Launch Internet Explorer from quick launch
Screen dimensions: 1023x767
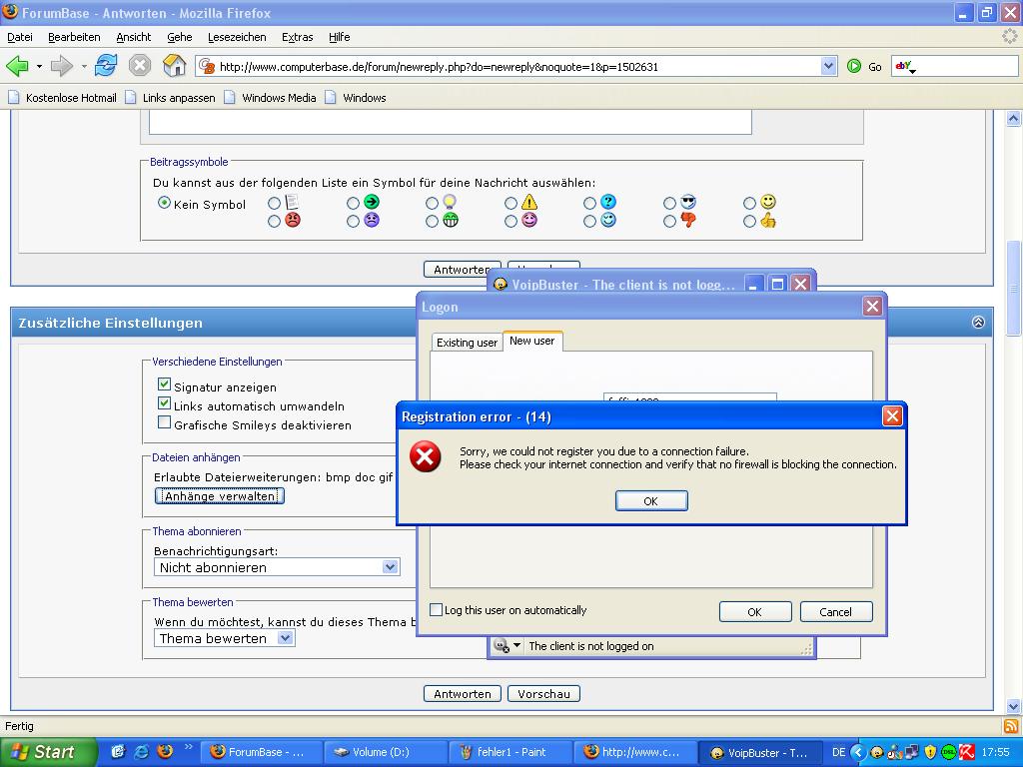point(141,752)
